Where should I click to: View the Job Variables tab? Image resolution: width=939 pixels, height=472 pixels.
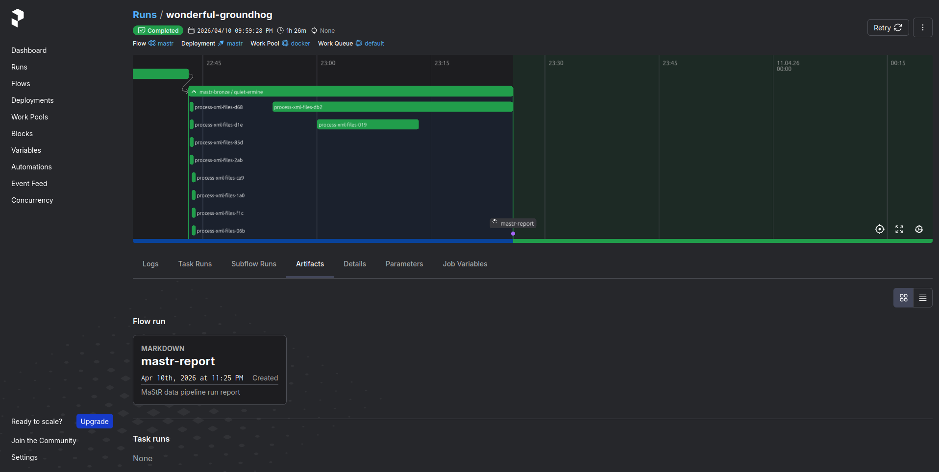coord(465,264)
